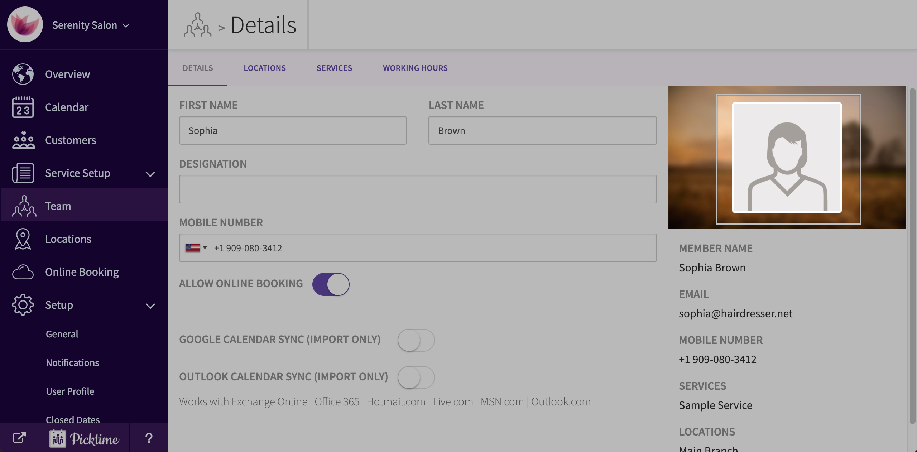Collapse the Setup menu chevron
This screenshot has height=452, width=917.
tap(150, 306)
